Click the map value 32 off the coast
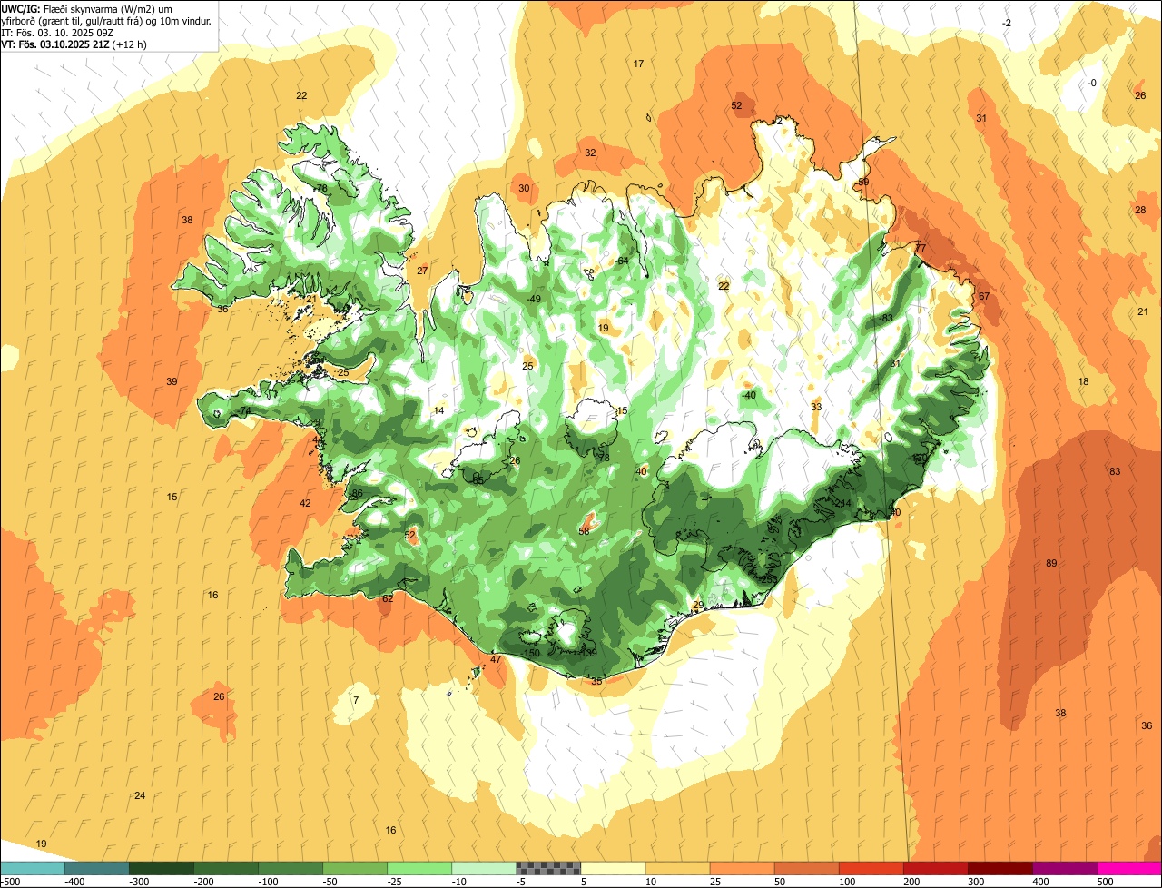The image size is (1162, 888). click(x=590, y=153)
